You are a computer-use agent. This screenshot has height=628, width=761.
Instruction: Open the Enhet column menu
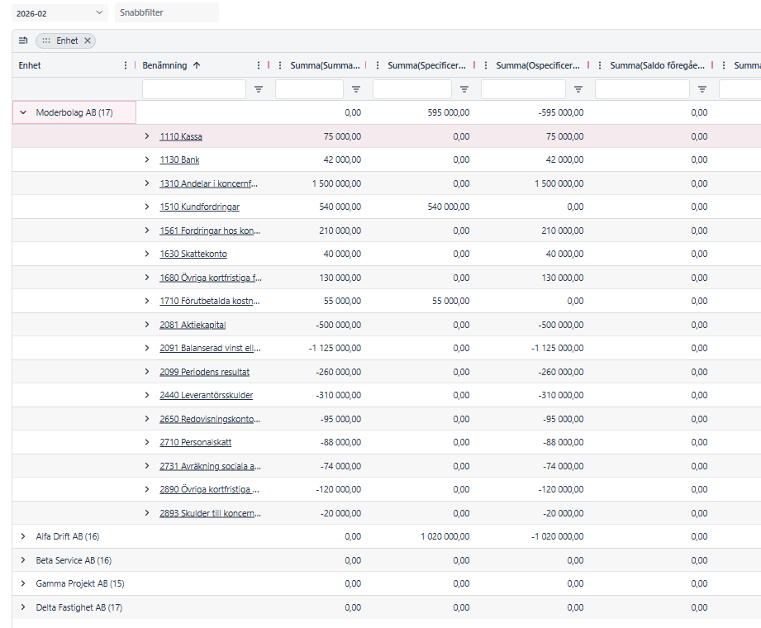(126, 65)
